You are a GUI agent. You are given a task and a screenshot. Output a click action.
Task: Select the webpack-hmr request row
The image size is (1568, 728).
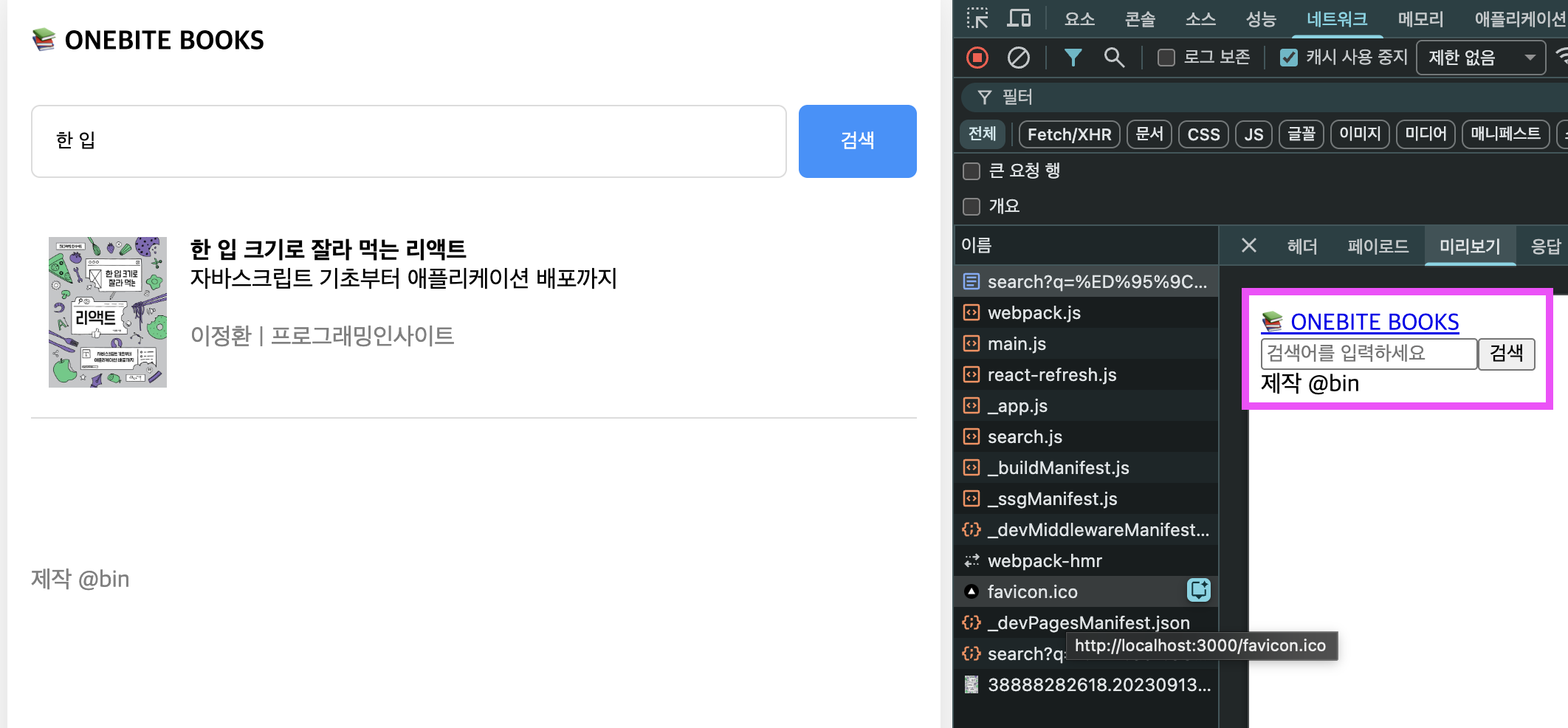tap(1045, 561)
